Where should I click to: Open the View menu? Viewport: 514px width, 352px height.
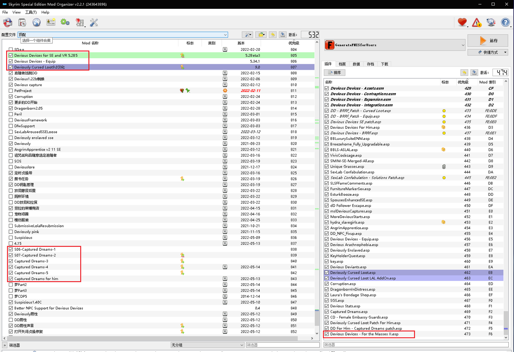pos(16,12)
